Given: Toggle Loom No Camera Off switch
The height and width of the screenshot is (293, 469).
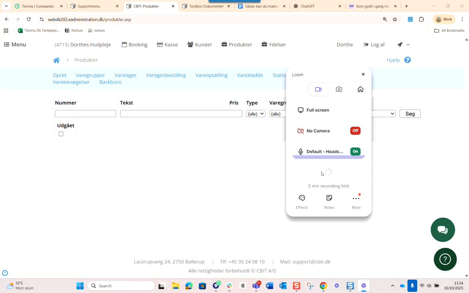Looking at the screenshot, I should 355,131.
